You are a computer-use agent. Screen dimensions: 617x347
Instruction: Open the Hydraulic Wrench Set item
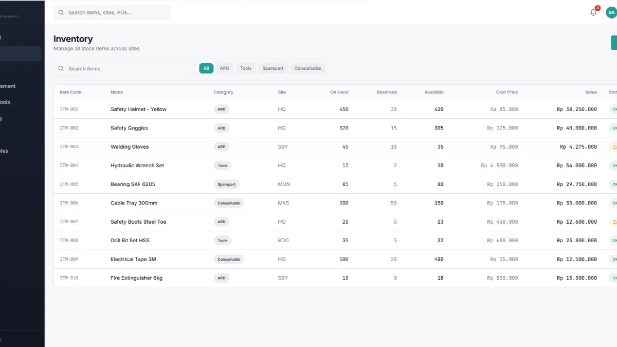(x=137, y=166)
